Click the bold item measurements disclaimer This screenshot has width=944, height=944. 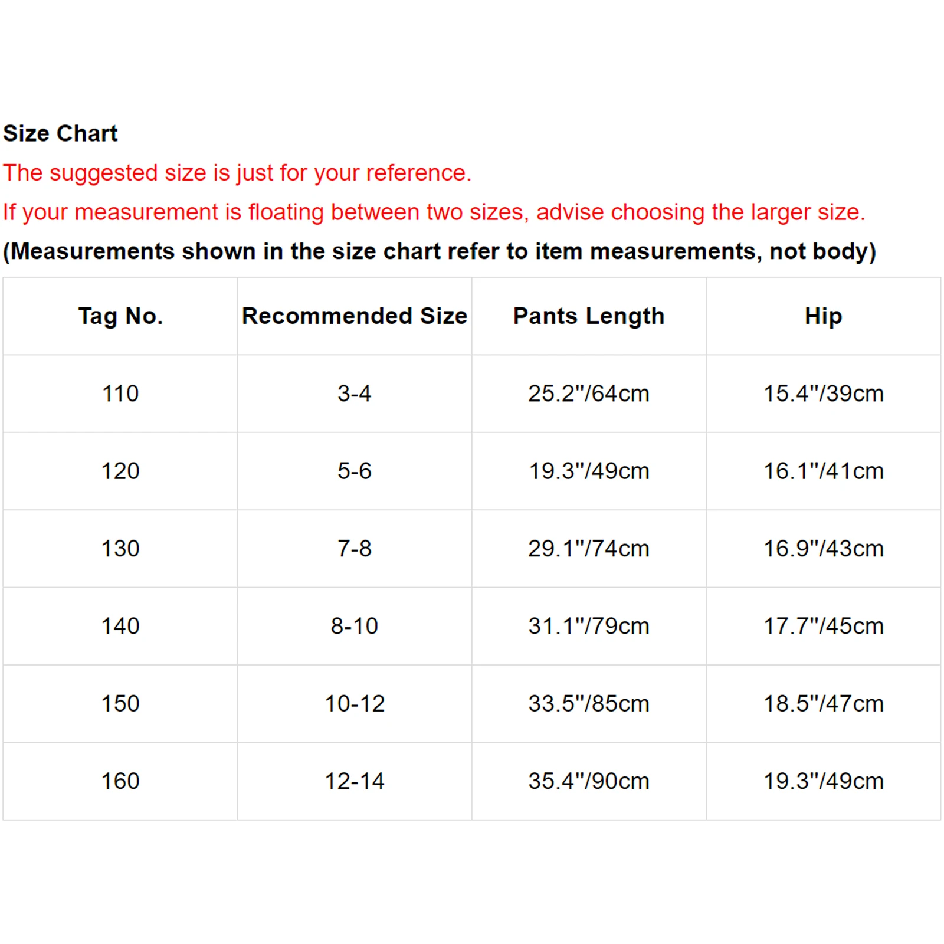click(440, 251)
